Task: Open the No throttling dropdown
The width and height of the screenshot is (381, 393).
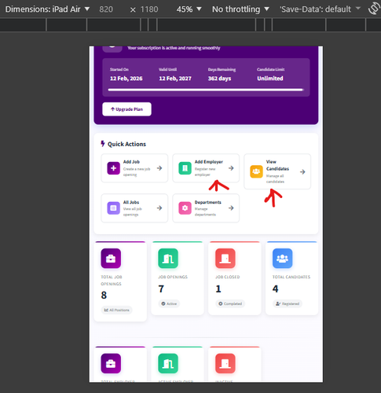Action: (x=240, y=9)
